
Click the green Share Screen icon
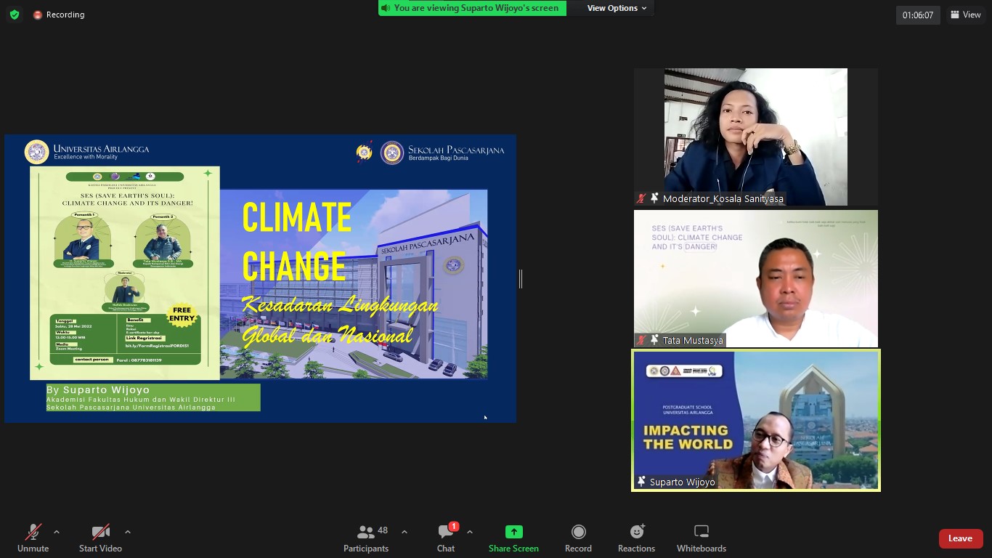(x=513, y=532)
